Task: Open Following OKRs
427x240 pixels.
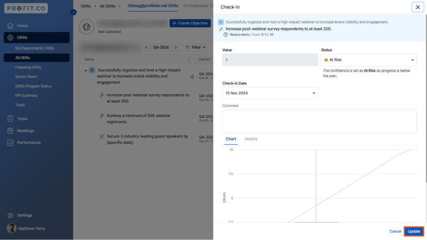Action: (28, 67)
